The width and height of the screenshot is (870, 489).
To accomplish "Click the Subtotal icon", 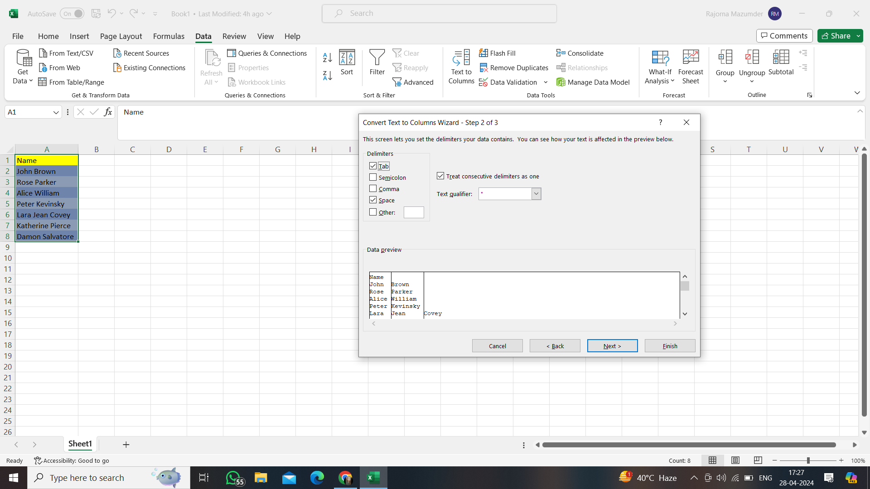I will (781, 58).
